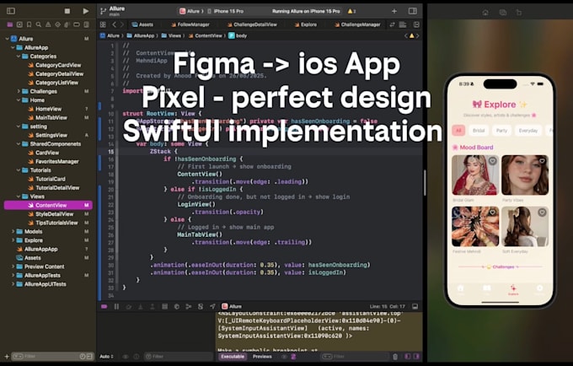This screenshot has height=366, width=573.
Task: Toggle breakpoints activation in debug bar
Action: tap(104, 306)
